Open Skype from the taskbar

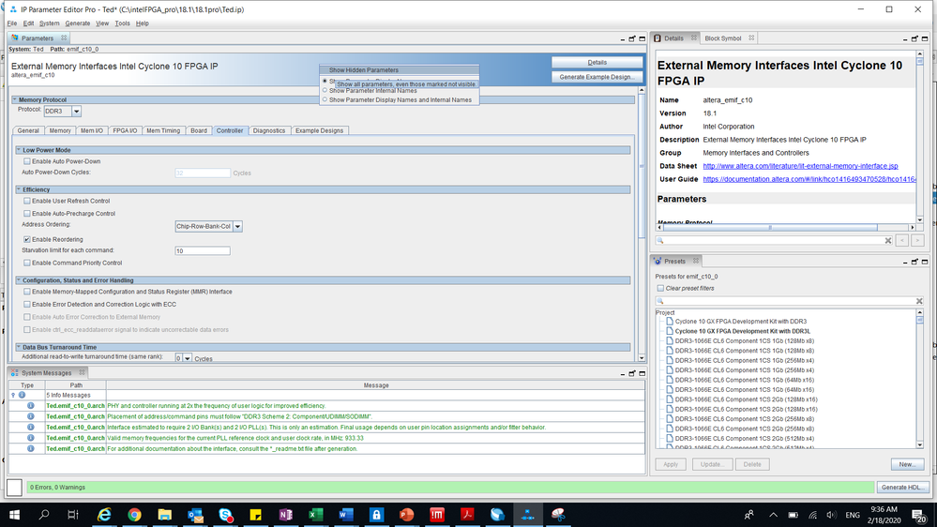(225, 515)
